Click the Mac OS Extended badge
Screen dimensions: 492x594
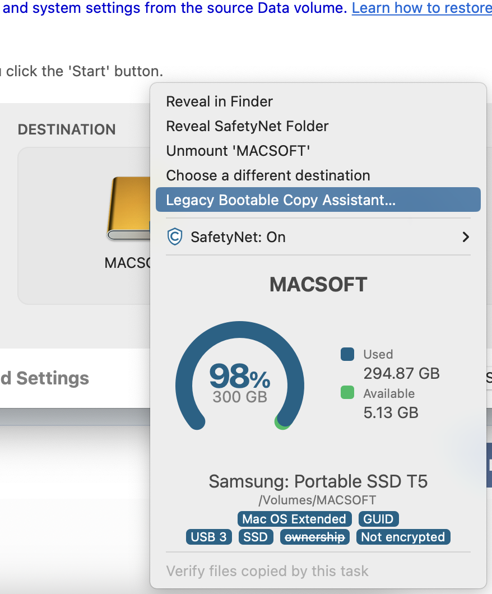[x=294, y=518]
